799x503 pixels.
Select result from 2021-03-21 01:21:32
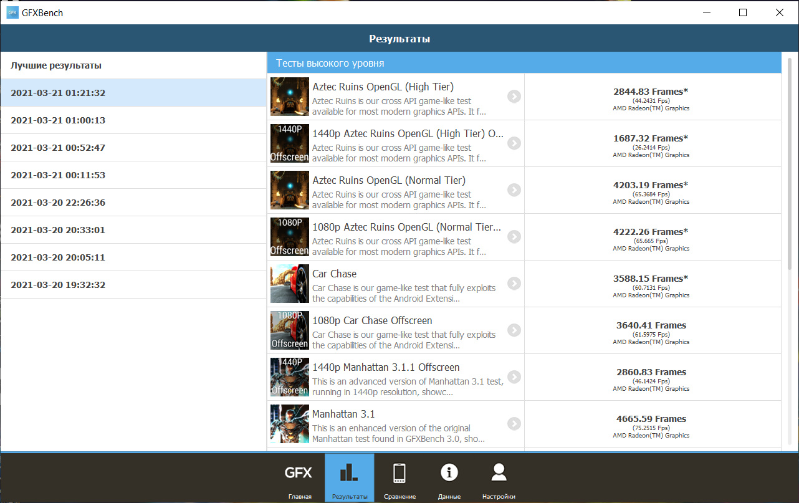(133, 93)
